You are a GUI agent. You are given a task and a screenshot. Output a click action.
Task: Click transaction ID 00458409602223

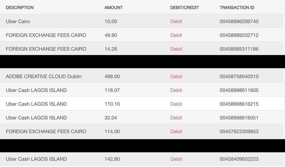tap(239, 159)
